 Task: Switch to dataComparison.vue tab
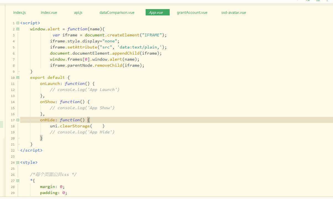point(117,12)
